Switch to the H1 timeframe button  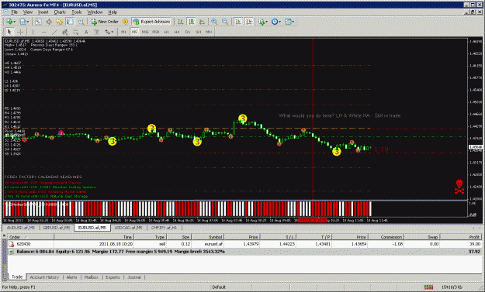click(x=166, y=32)
